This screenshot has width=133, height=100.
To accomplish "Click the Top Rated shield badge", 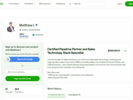I will (33, 35).
